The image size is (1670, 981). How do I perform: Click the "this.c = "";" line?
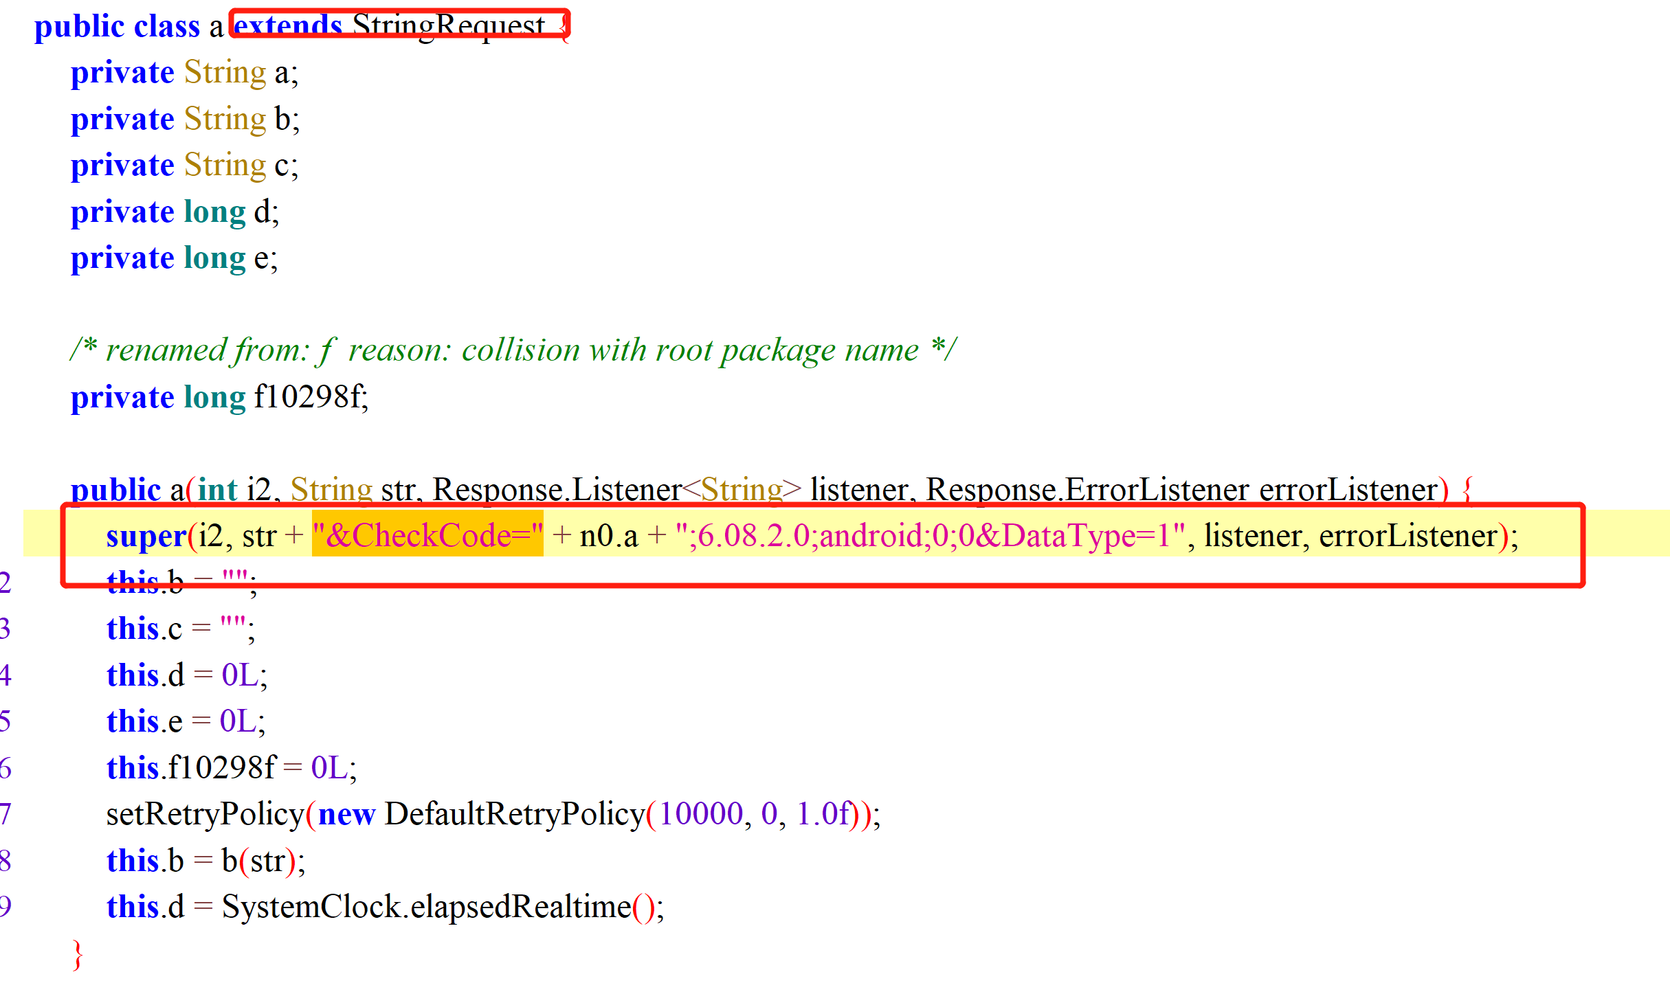coord(181,629)
